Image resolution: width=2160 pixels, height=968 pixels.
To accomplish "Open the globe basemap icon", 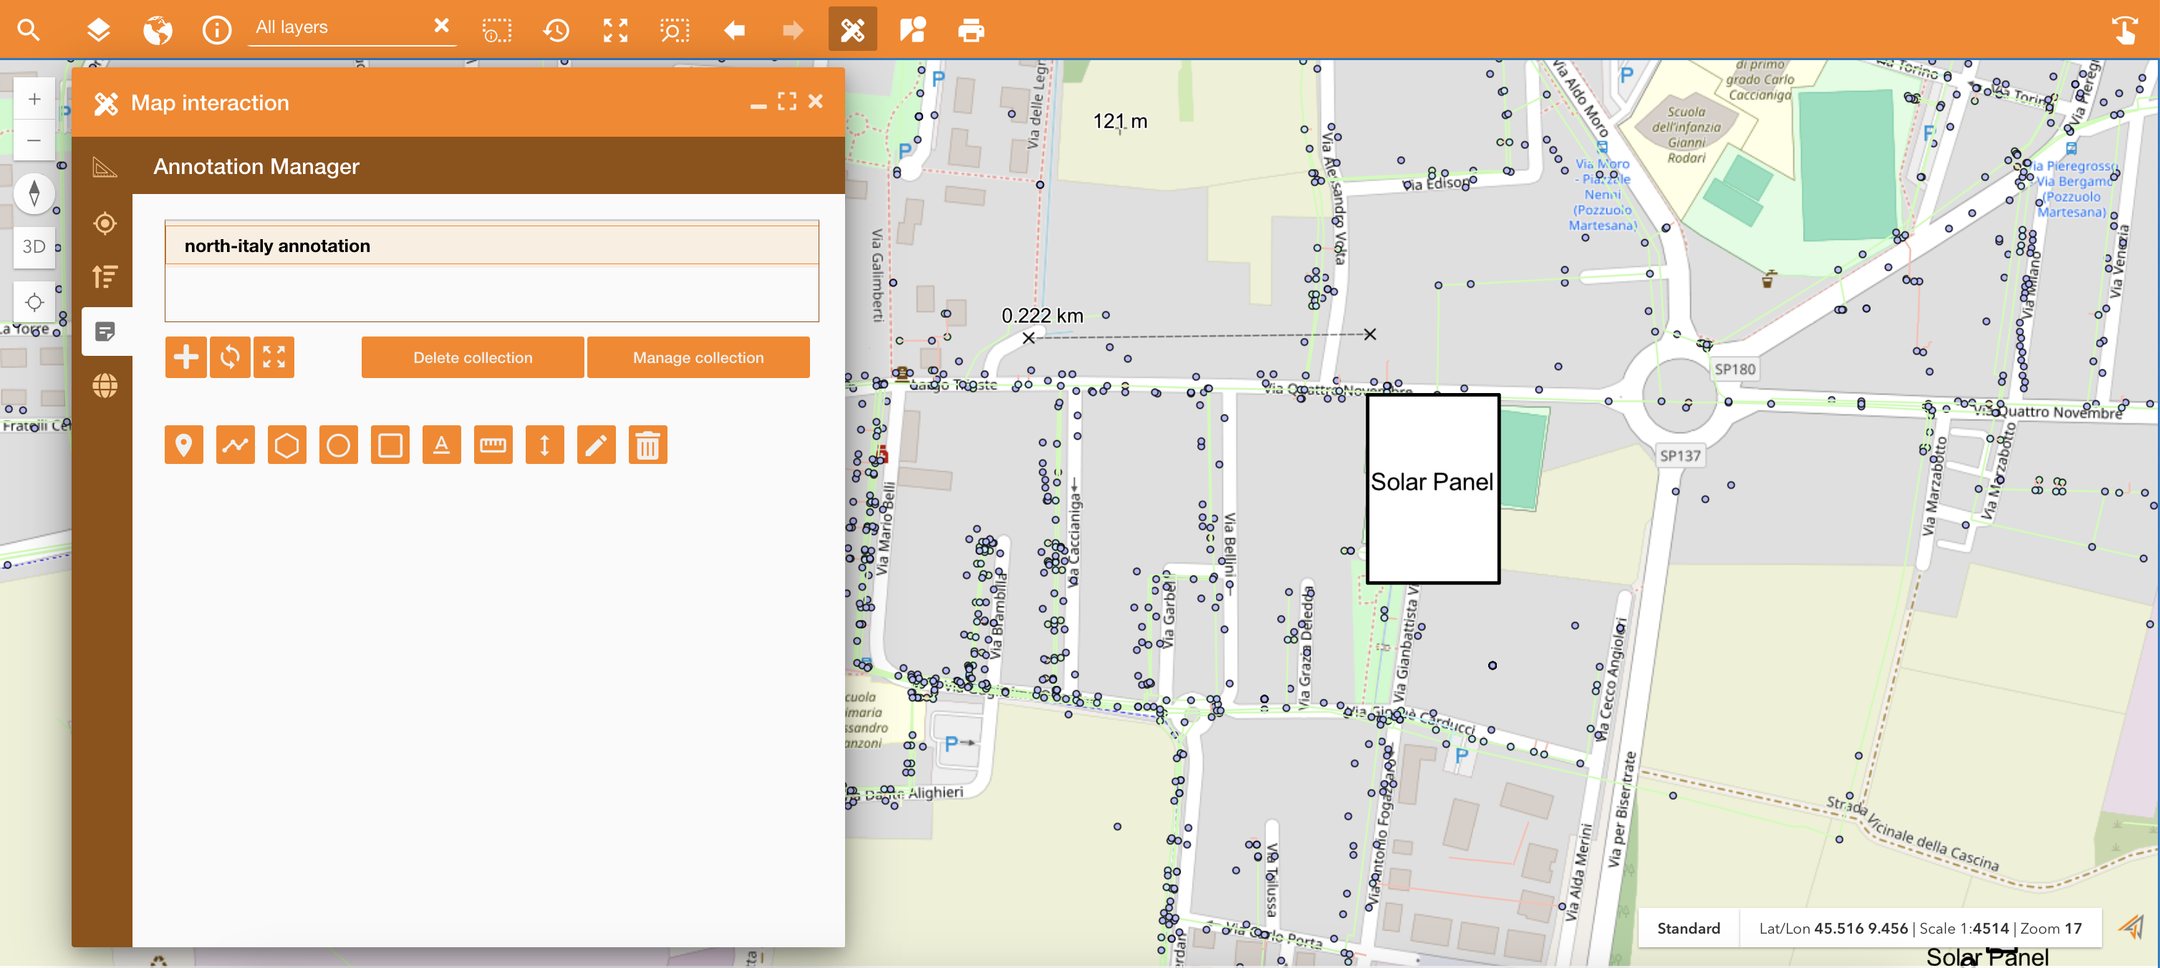I will (158, 30).
